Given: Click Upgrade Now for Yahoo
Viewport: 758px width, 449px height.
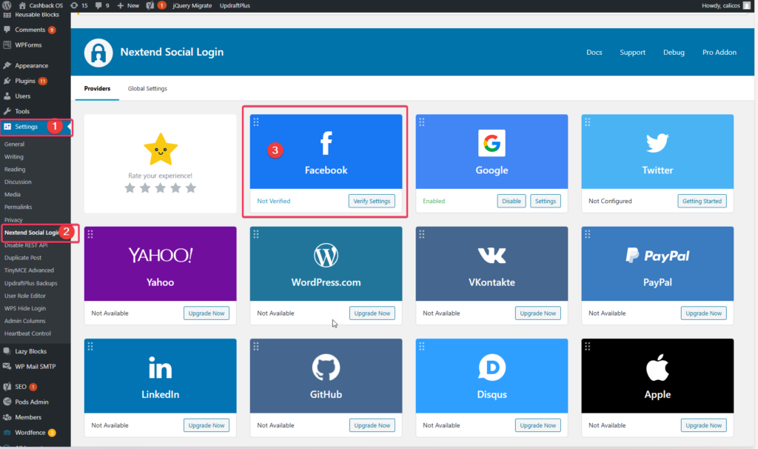Looking at the screenshot, I should (x=207, y=313).
